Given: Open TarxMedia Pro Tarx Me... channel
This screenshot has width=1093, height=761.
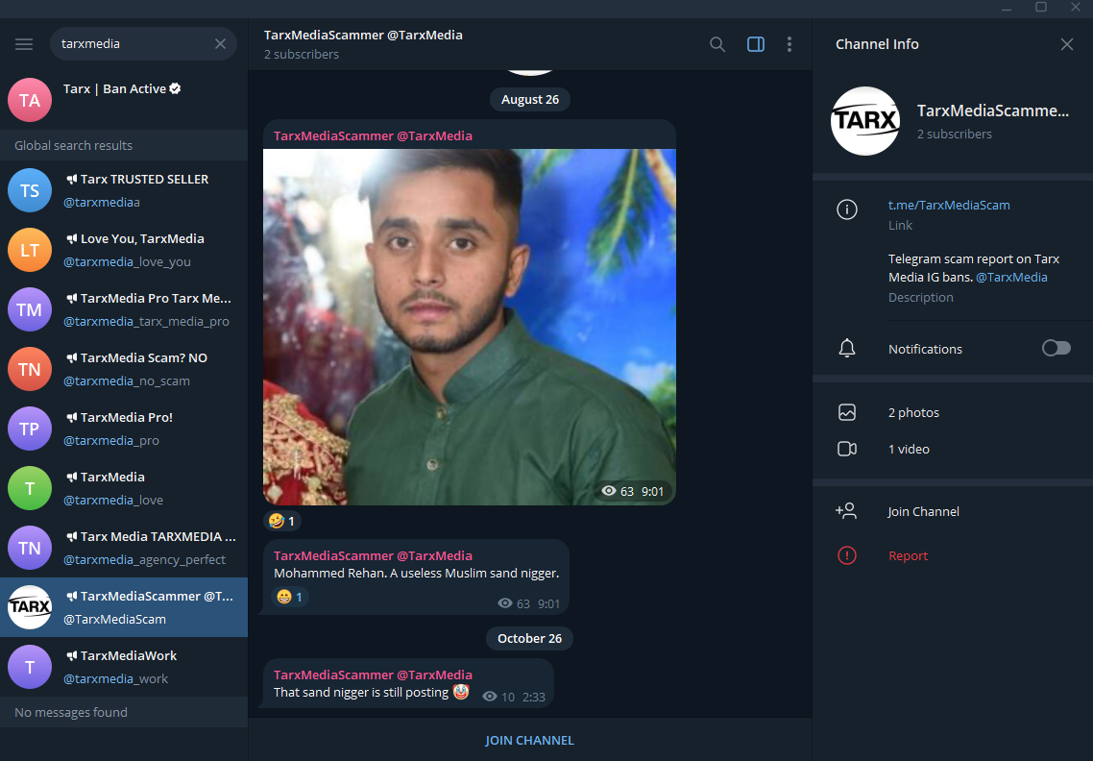Looking at the screenshot, I should (x=124, y=309).
